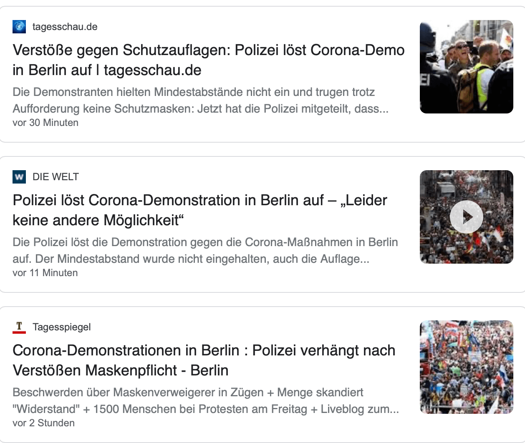Click the snippet starting 'Die Demonstranten hielten'

[x=200, y=101]
